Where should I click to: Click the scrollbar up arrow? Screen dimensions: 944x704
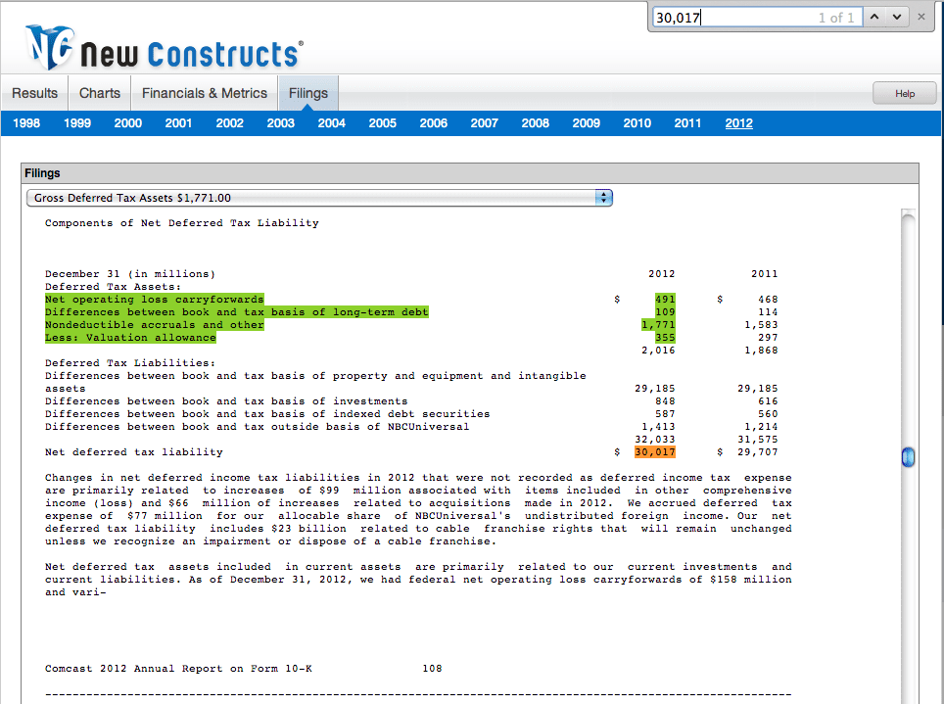click(x=908, y=213)
